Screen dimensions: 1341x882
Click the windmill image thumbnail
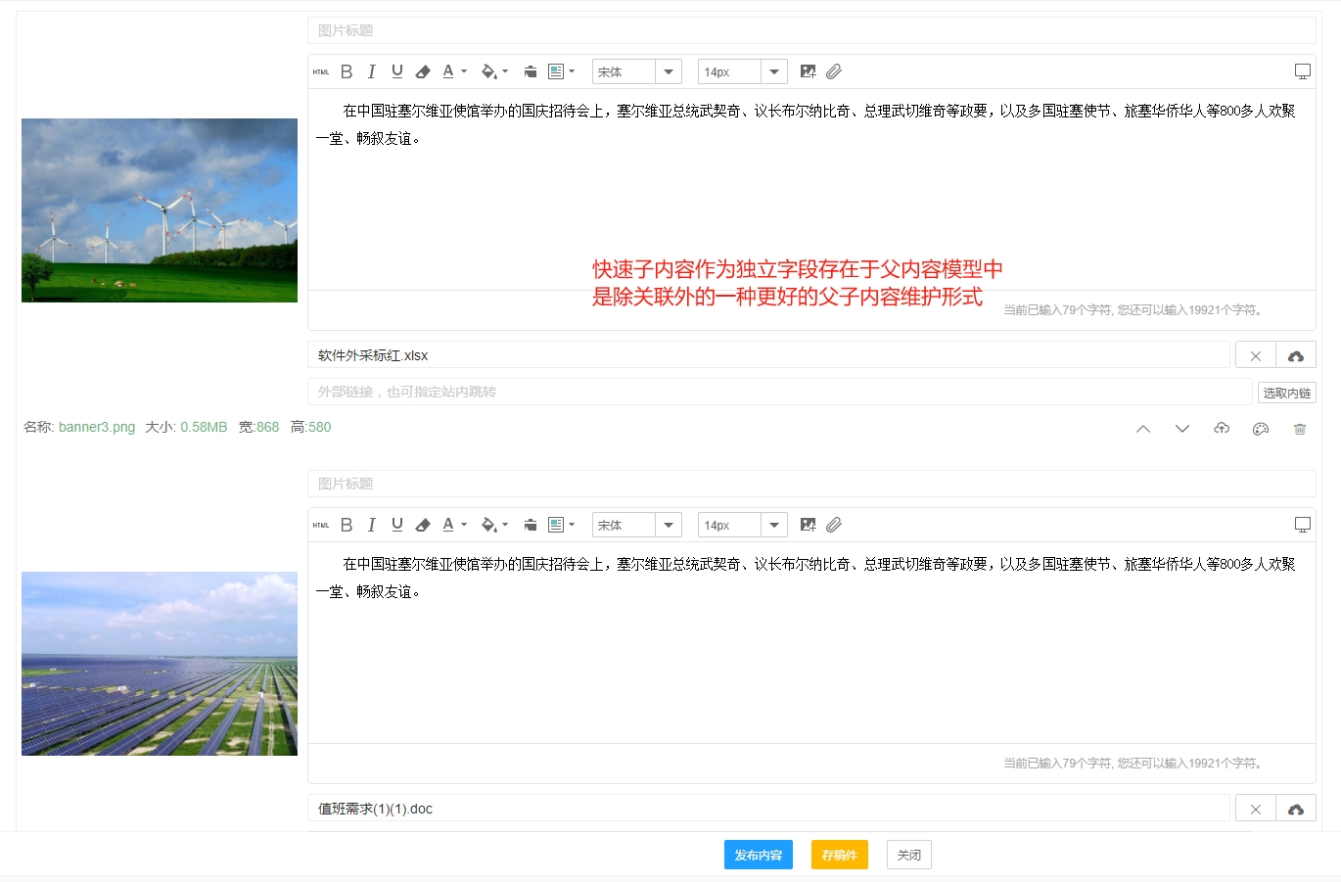point(160,210)
